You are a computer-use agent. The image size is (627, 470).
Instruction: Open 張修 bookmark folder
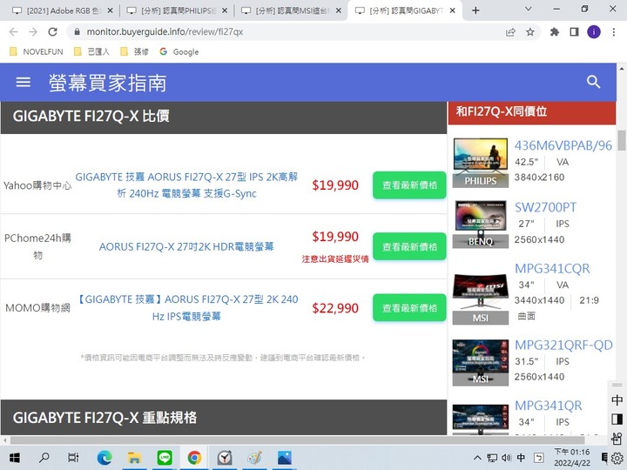134,51
